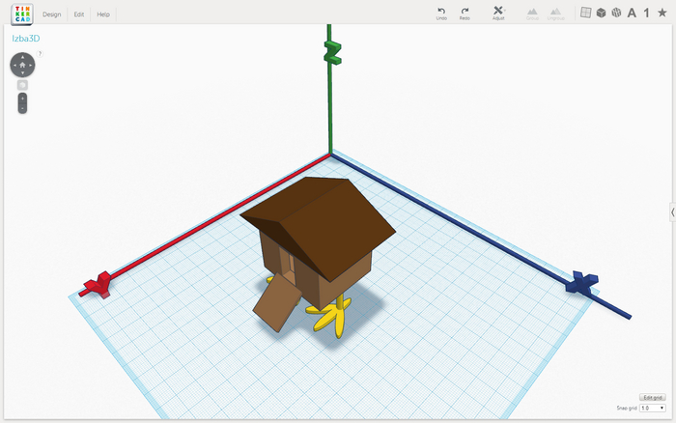
Task: Zoom out with the minus button
Action: click(x=22, y=107)
